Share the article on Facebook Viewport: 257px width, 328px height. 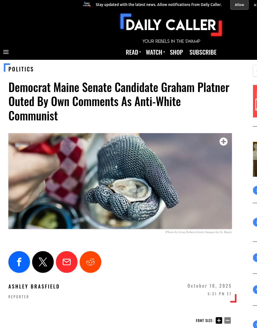pos(19,262)
